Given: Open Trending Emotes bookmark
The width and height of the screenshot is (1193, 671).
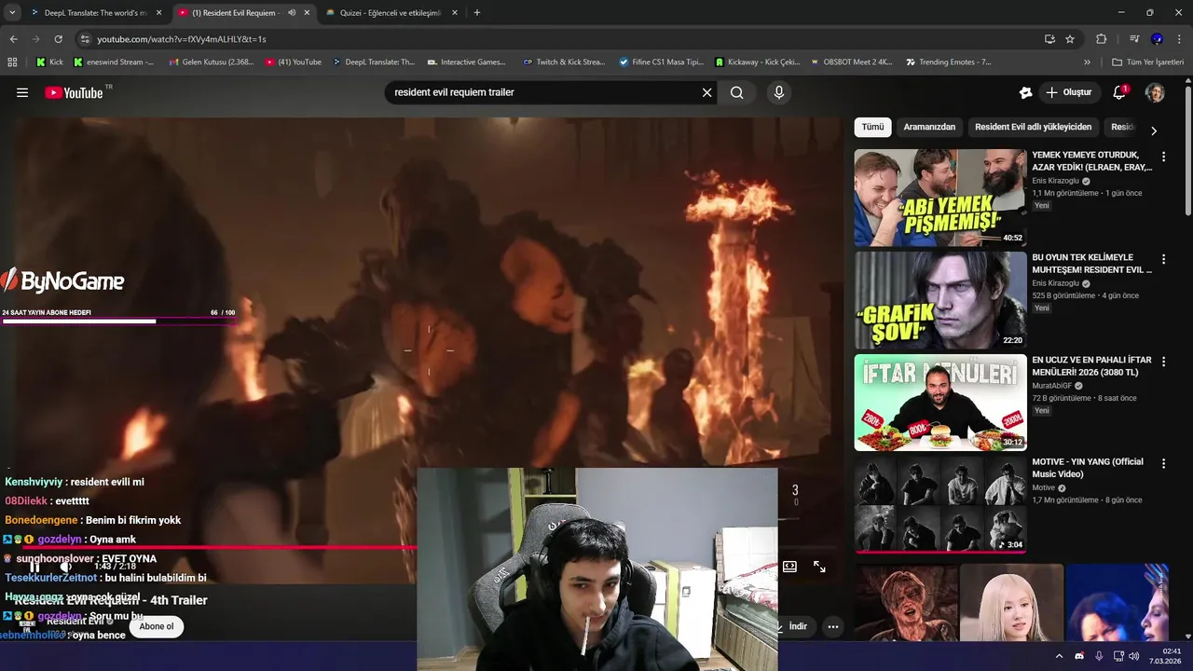Looking at the screenshot, I should pos(948,62).
